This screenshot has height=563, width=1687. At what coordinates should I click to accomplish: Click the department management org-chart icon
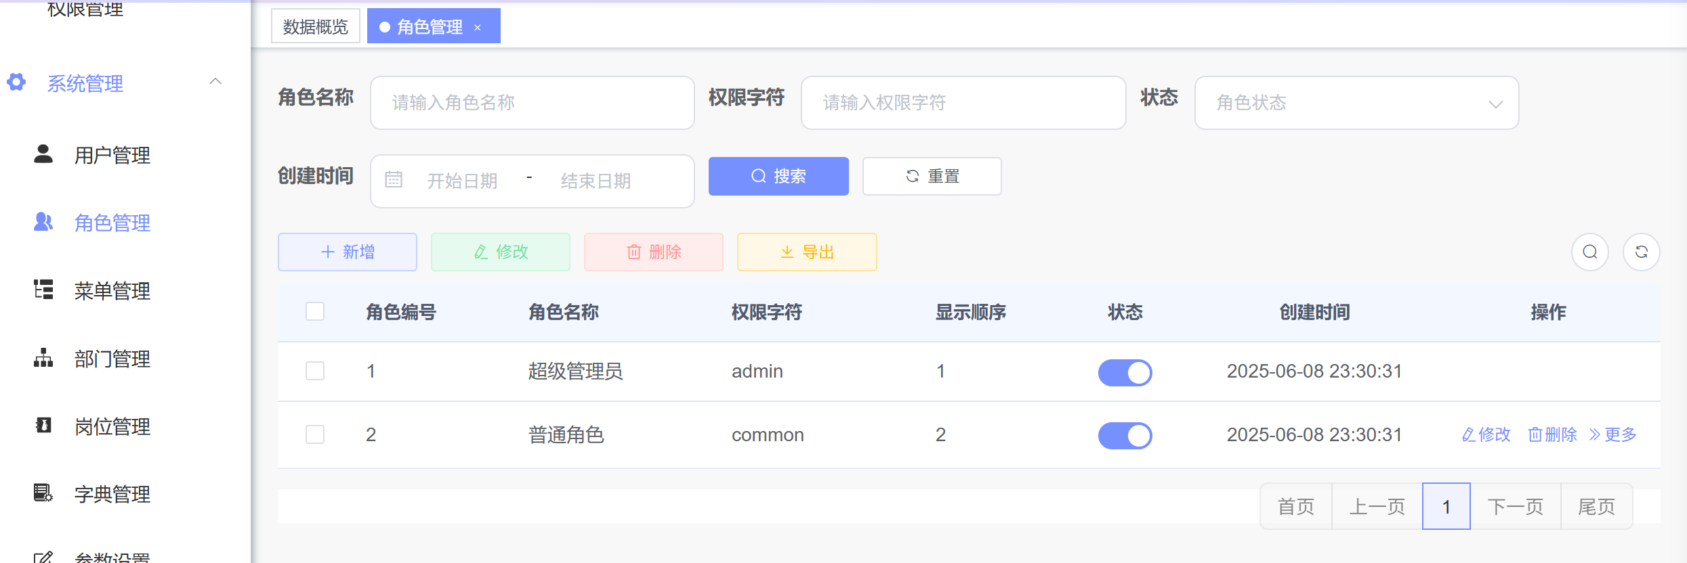(x=43, y=357)
